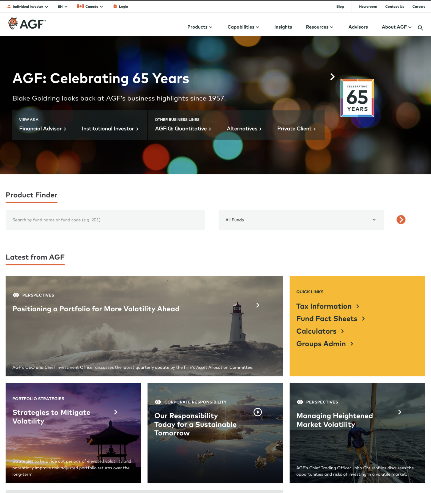The width and height of the screenshot is (431, 493).
Task: Open the All Funds dropdown
Action: pos(301,220)
